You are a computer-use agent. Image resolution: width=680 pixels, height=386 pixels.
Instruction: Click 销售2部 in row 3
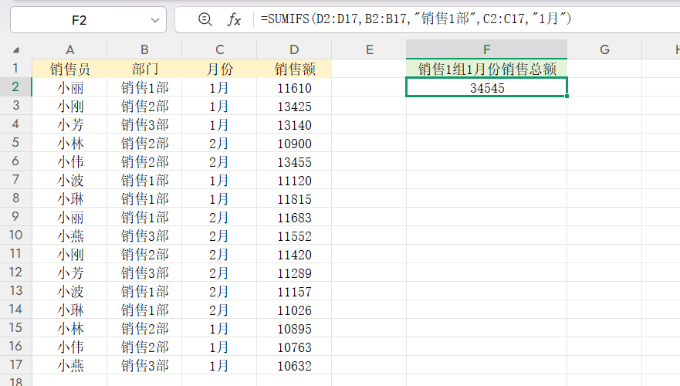coord(144,107)
